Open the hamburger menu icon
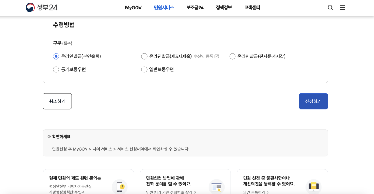This screenshot has height=194, width=374. click(x=342, y=8)
